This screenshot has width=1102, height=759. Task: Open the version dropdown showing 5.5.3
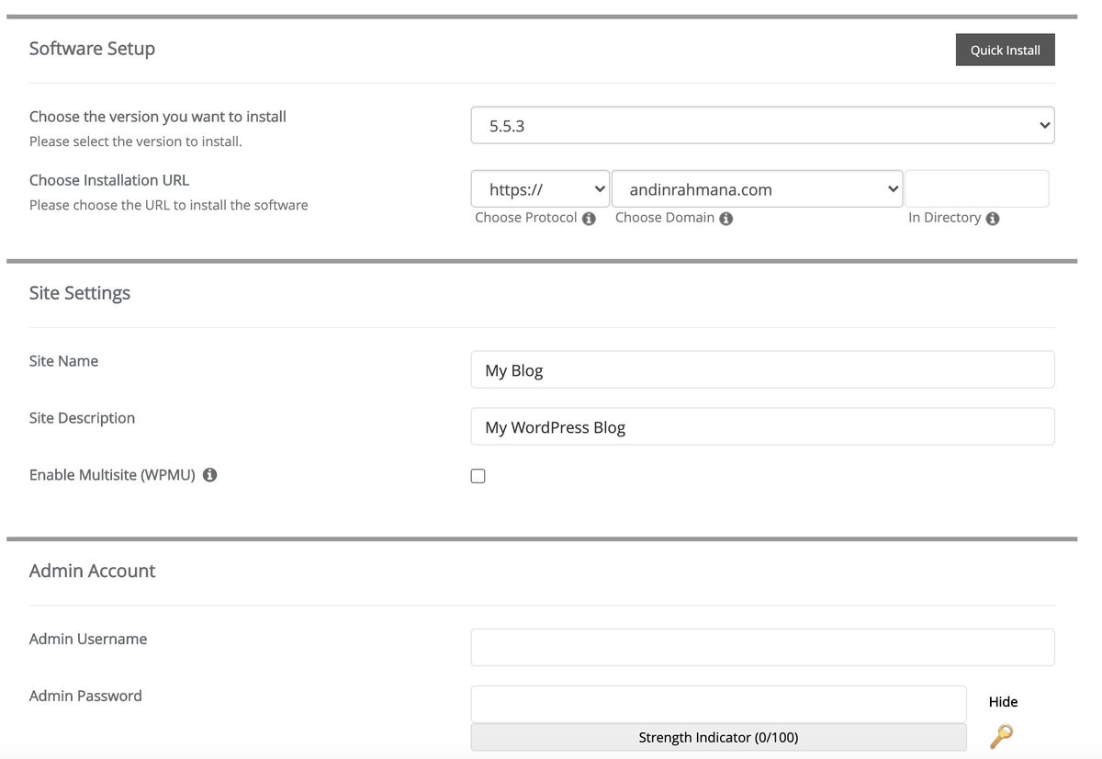coord(762,124)
